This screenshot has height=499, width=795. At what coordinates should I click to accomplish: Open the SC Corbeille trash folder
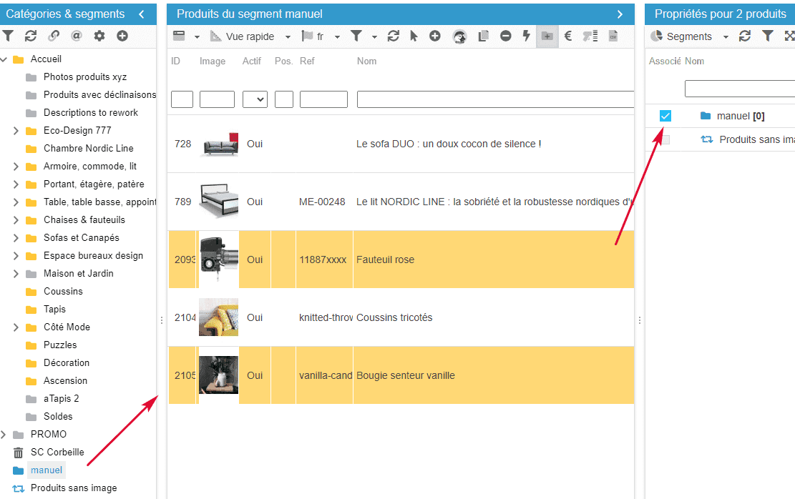pos(57,452)
